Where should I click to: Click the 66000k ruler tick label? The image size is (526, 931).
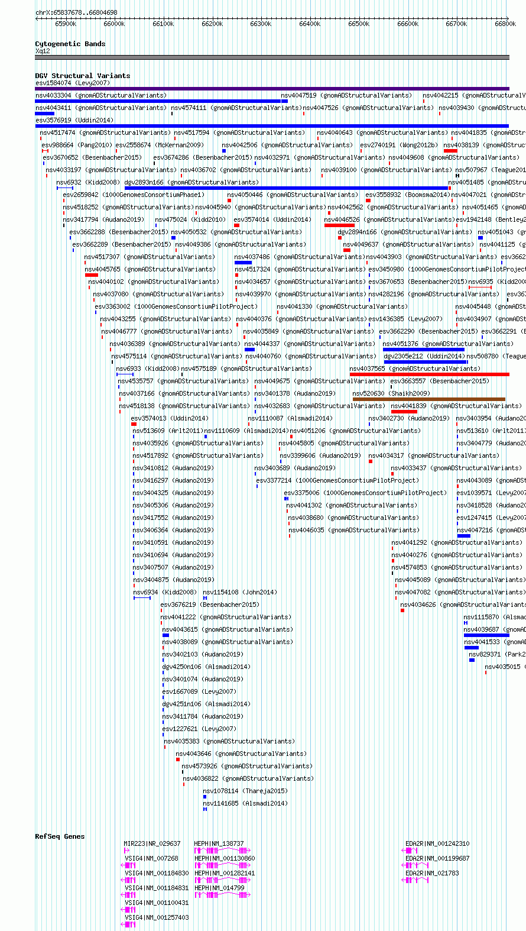(x=114, y=24)
